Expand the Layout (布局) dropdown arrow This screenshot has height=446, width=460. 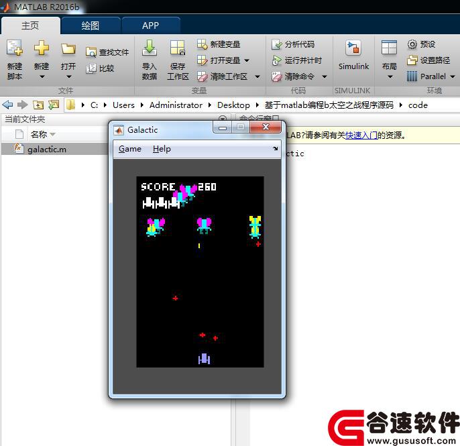tap(390, 77)
